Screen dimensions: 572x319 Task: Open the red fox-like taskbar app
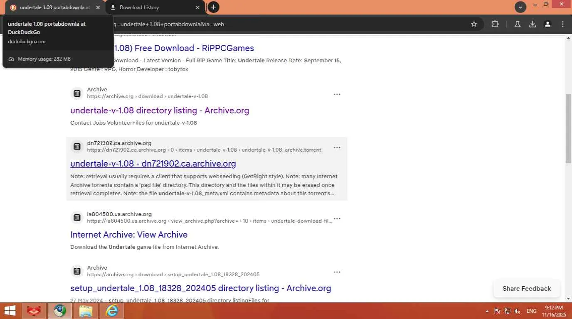(34, 311)
